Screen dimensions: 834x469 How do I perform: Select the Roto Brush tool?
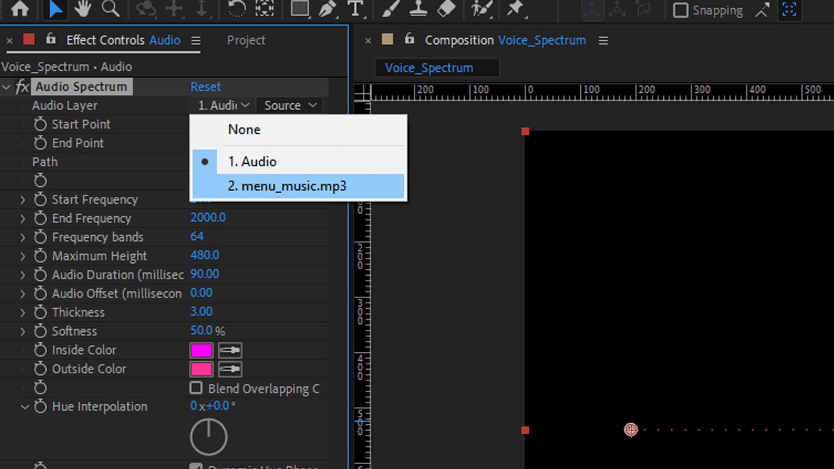481,9
